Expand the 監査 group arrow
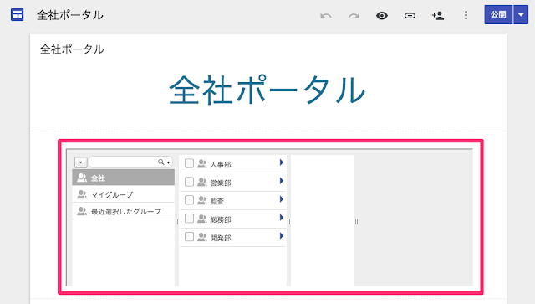 (x=282, y=199)
